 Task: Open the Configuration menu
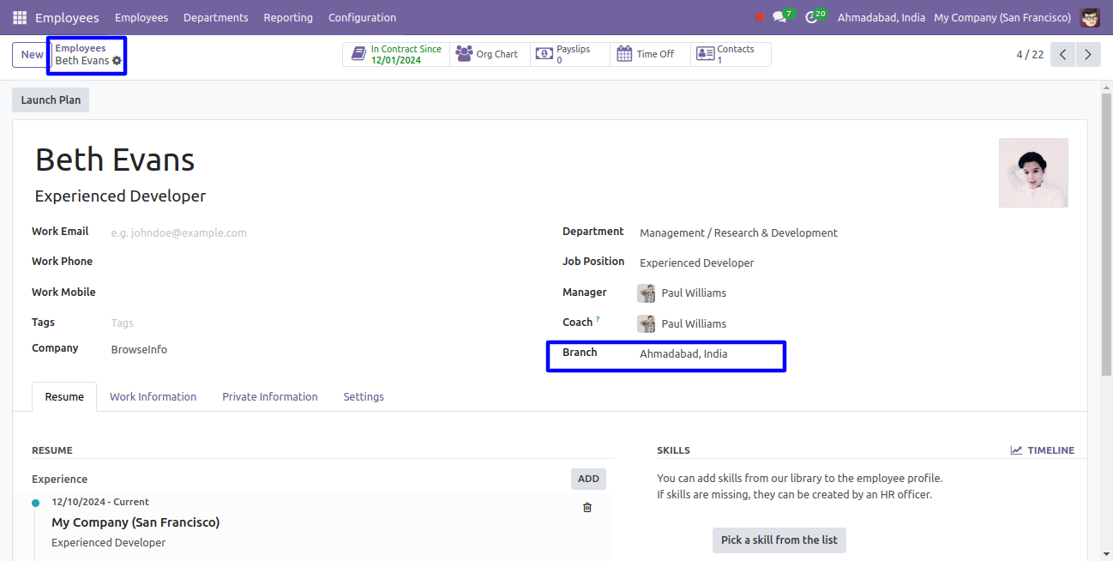362,17
